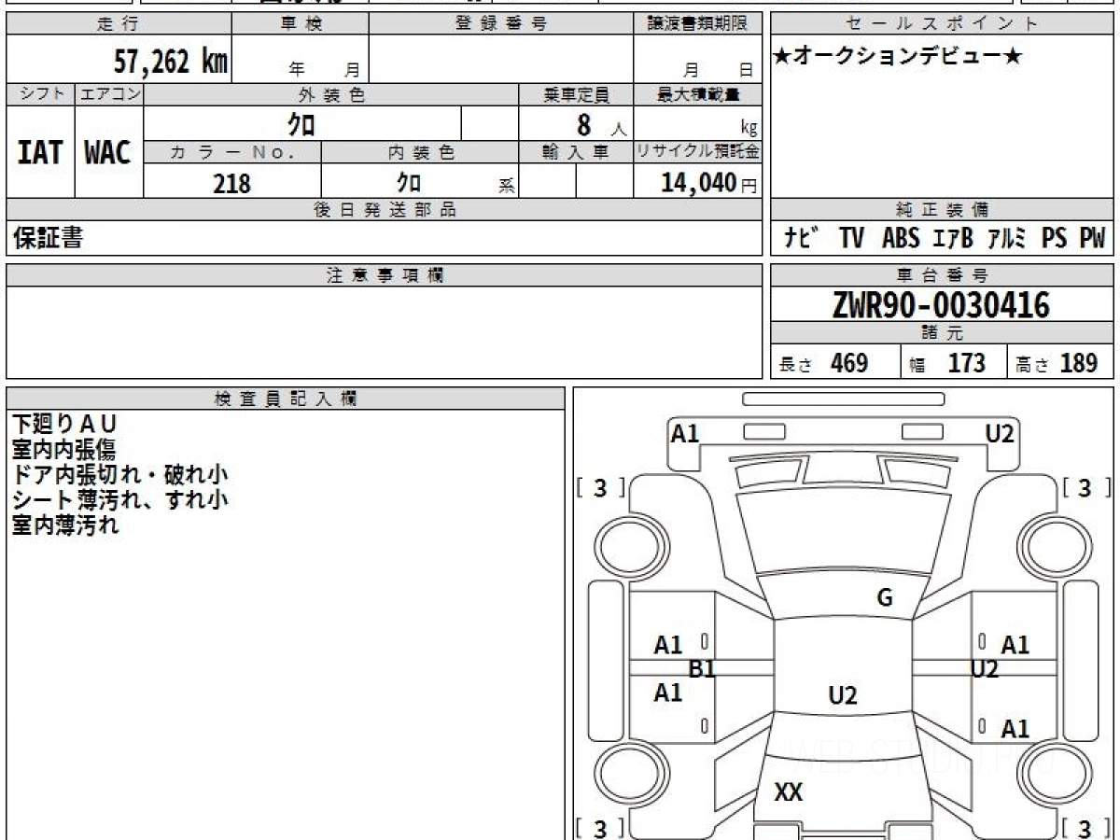Select the inspector note 下廻りAU
Image resolution: width=1120 pixels, height=840 pixels.
coord(65,425)
